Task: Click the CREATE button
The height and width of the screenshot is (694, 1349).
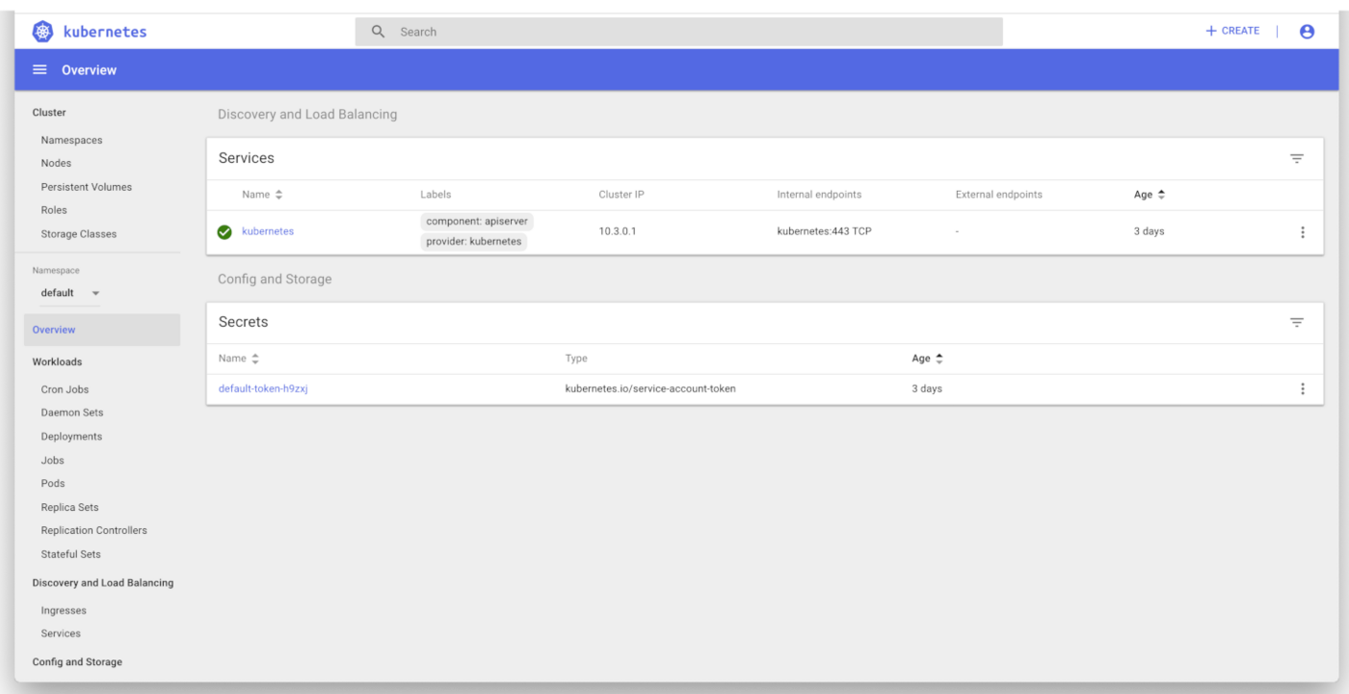Action: click(x=1231, y=30)
